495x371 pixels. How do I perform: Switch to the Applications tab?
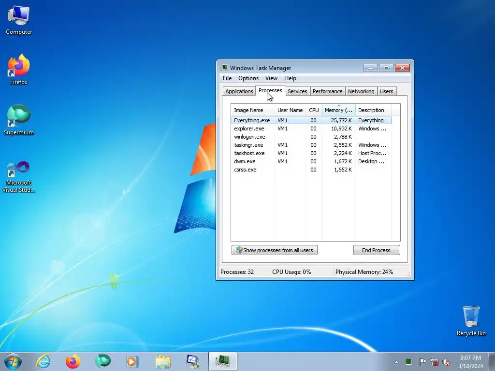click(x=239, y=91)
